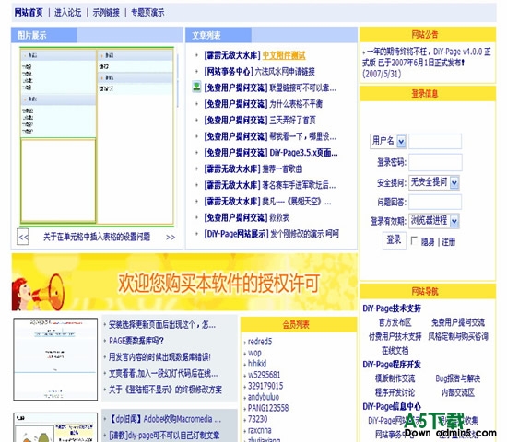This screenshot has height=442, width=507.
Task: Click the 注册 link
Action: tap(449, 241)
